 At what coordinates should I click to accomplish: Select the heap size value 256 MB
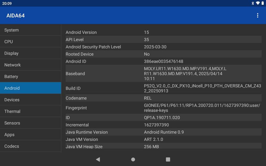point(151,147)
